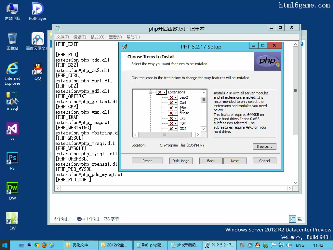
Task: Click the extension=php_curl.dll line in Notepad
Action: coord(84,81)
